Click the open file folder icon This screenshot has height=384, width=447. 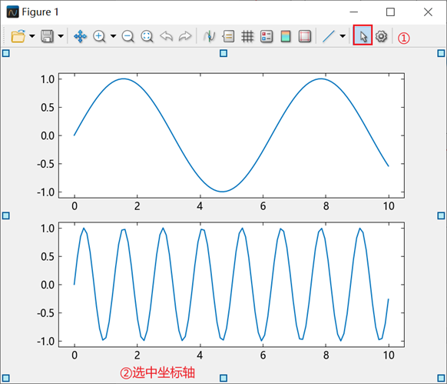click(18, 36)
